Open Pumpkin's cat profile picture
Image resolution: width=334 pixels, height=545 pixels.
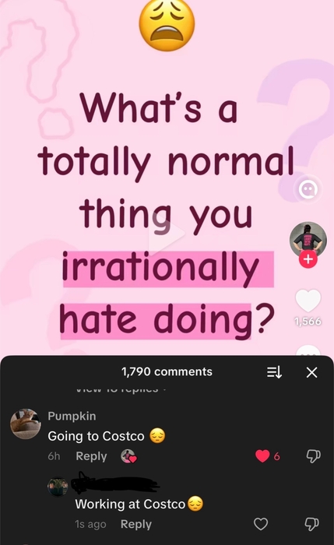tap(26, 424)
